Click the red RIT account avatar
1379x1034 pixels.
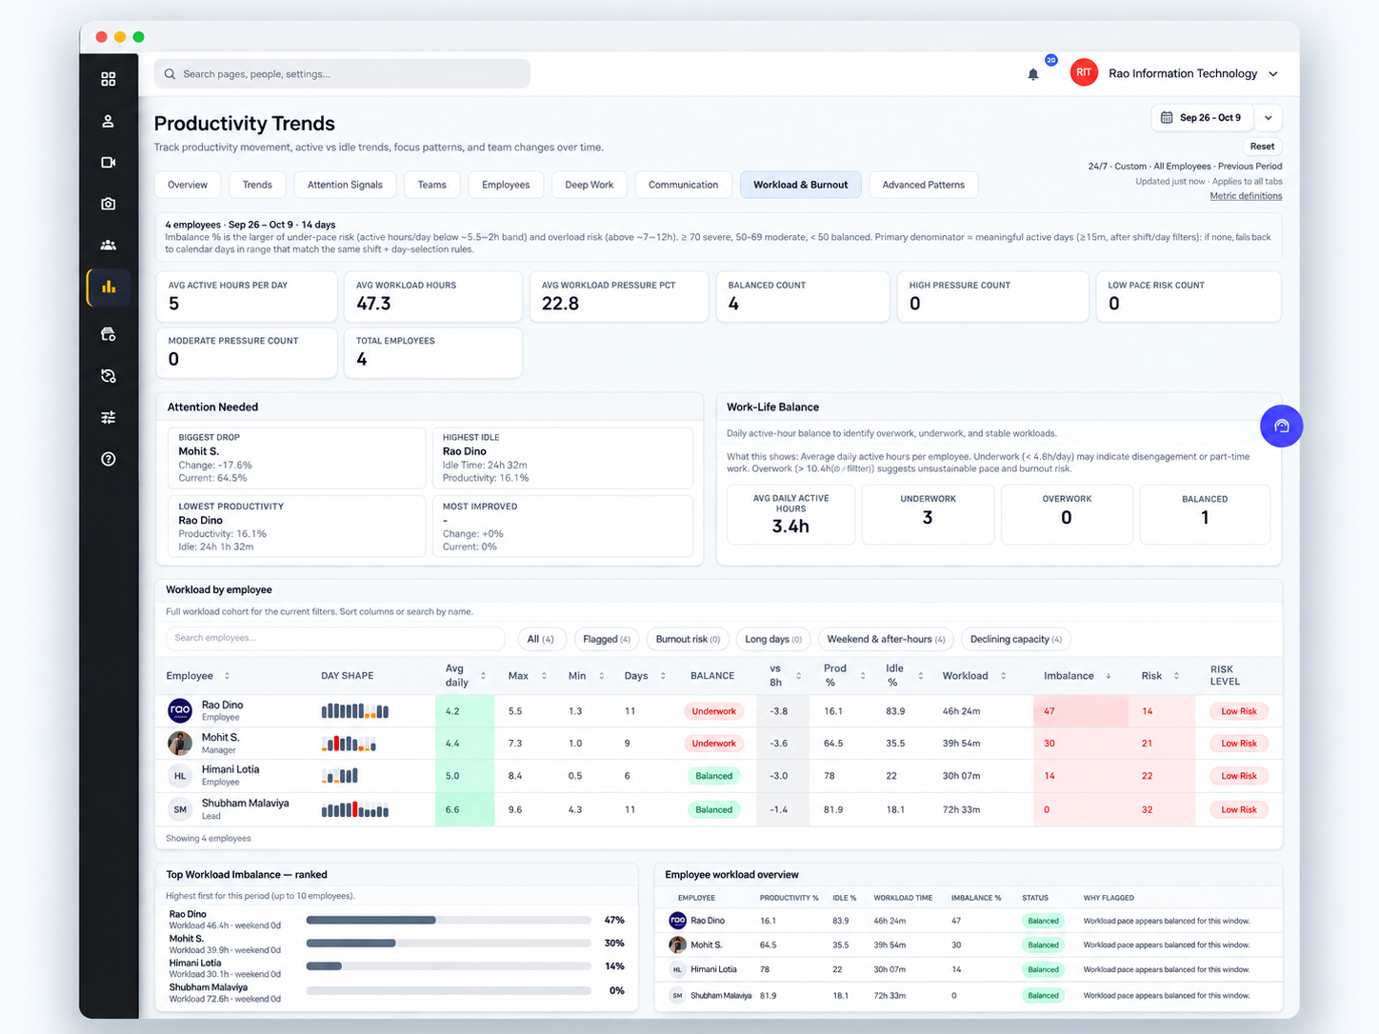[x=1084, y=72]
